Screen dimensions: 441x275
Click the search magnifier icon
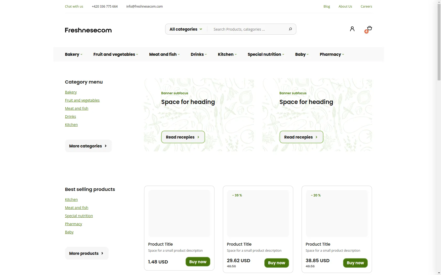(x=290, y=29)
